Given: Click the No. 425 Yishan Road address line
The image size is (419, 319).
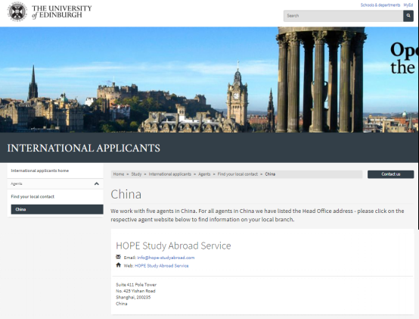Looking at the screenshot, I should point(135,291).
